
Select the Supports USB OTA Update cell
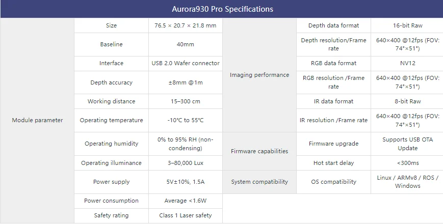(x=407, y=144)
